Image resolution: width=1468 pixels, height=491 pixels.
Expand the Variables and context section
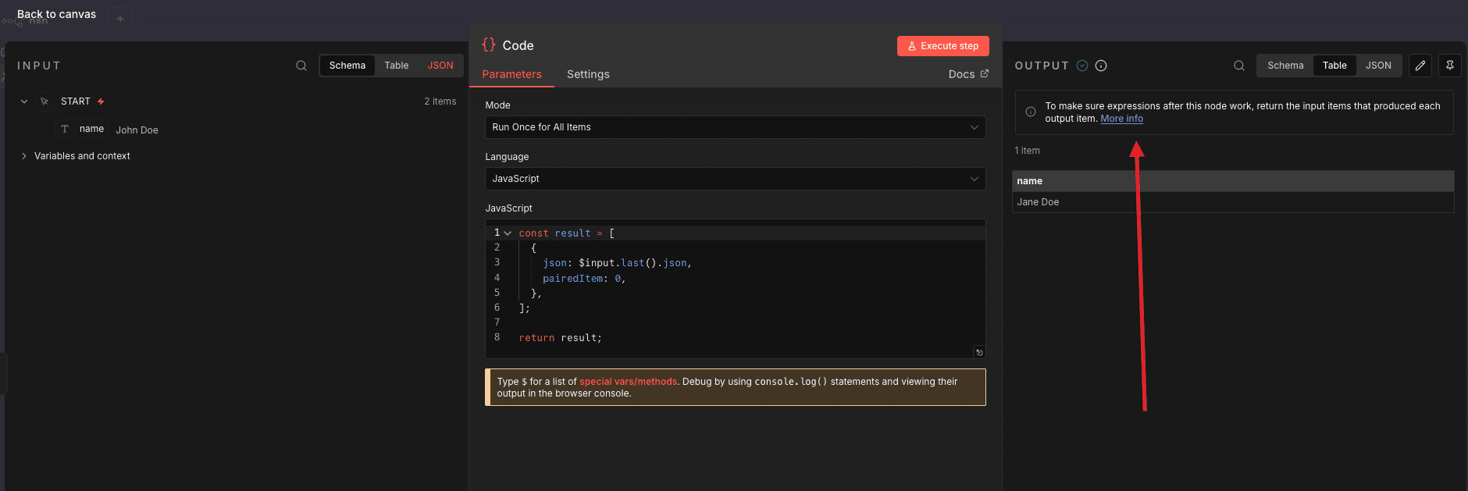[82, 156]
